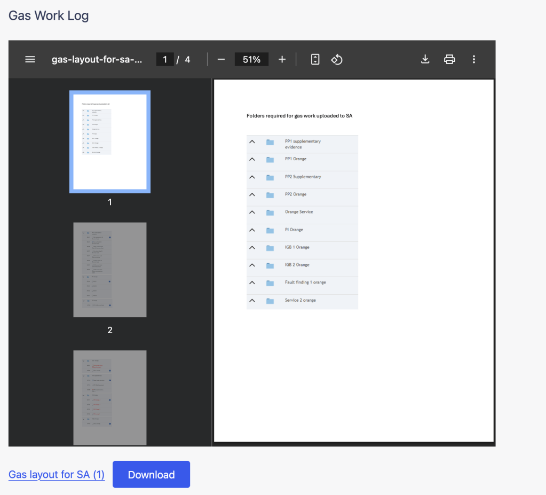Open the more actions three-dot menu
The image size is (546, 495).
click(474, 59)
